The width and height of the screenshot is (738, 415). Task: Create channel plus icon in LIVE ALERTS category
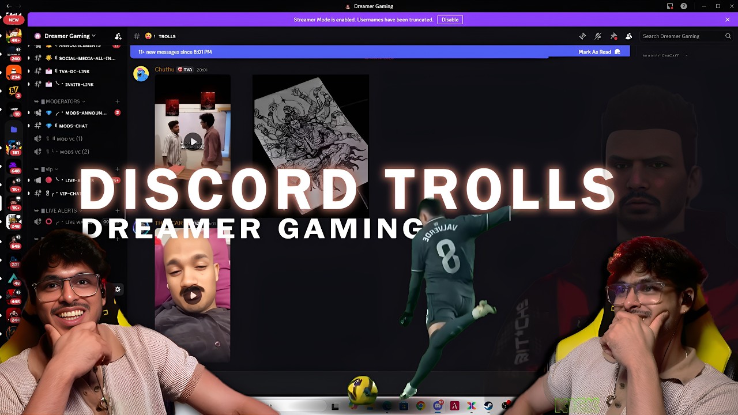point(118,211)
